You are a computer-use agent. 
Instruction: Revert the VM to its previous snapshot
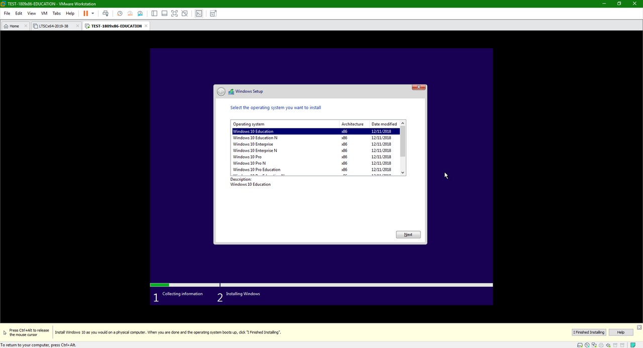tap(130, 14)
